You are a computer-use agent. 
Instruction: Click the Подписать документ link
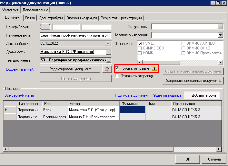132,95
